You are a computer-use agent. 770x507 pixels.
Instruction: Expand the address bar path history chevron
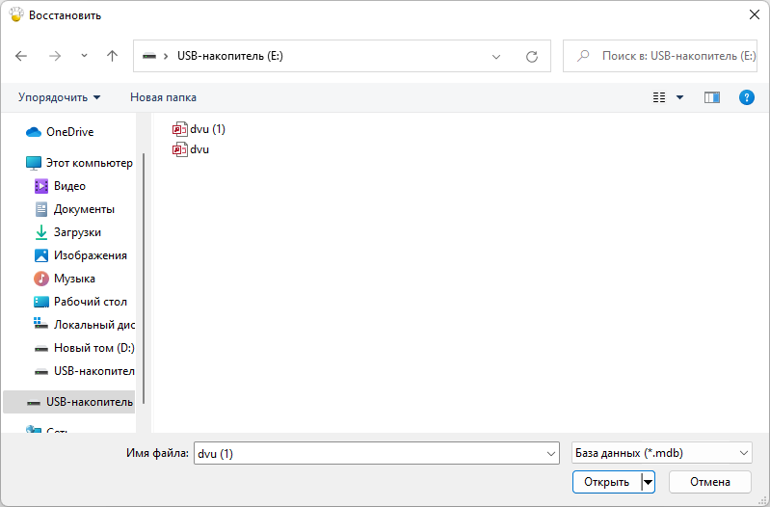[496, 56]
